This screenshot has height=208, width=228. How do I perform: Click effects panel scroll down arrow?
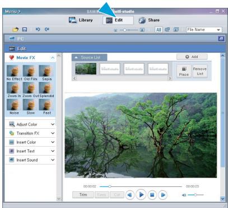59,199
